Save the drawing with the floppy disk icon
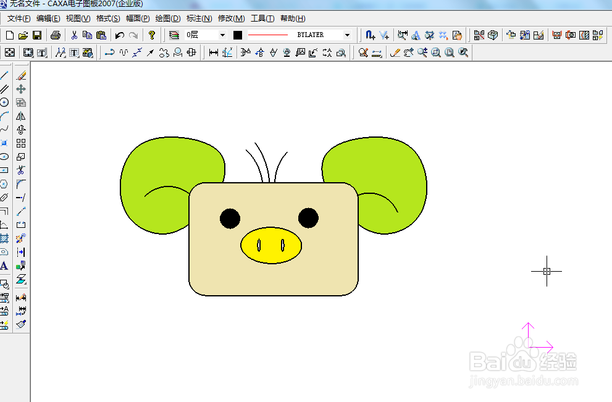This screenshot has width=612, height=402. [x=37, y=35]
